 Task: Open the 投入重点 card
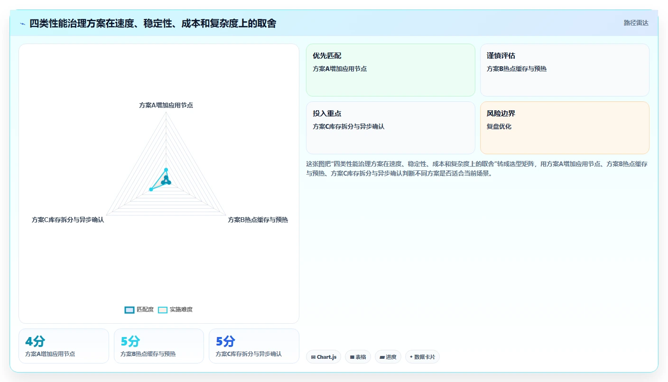390,128
